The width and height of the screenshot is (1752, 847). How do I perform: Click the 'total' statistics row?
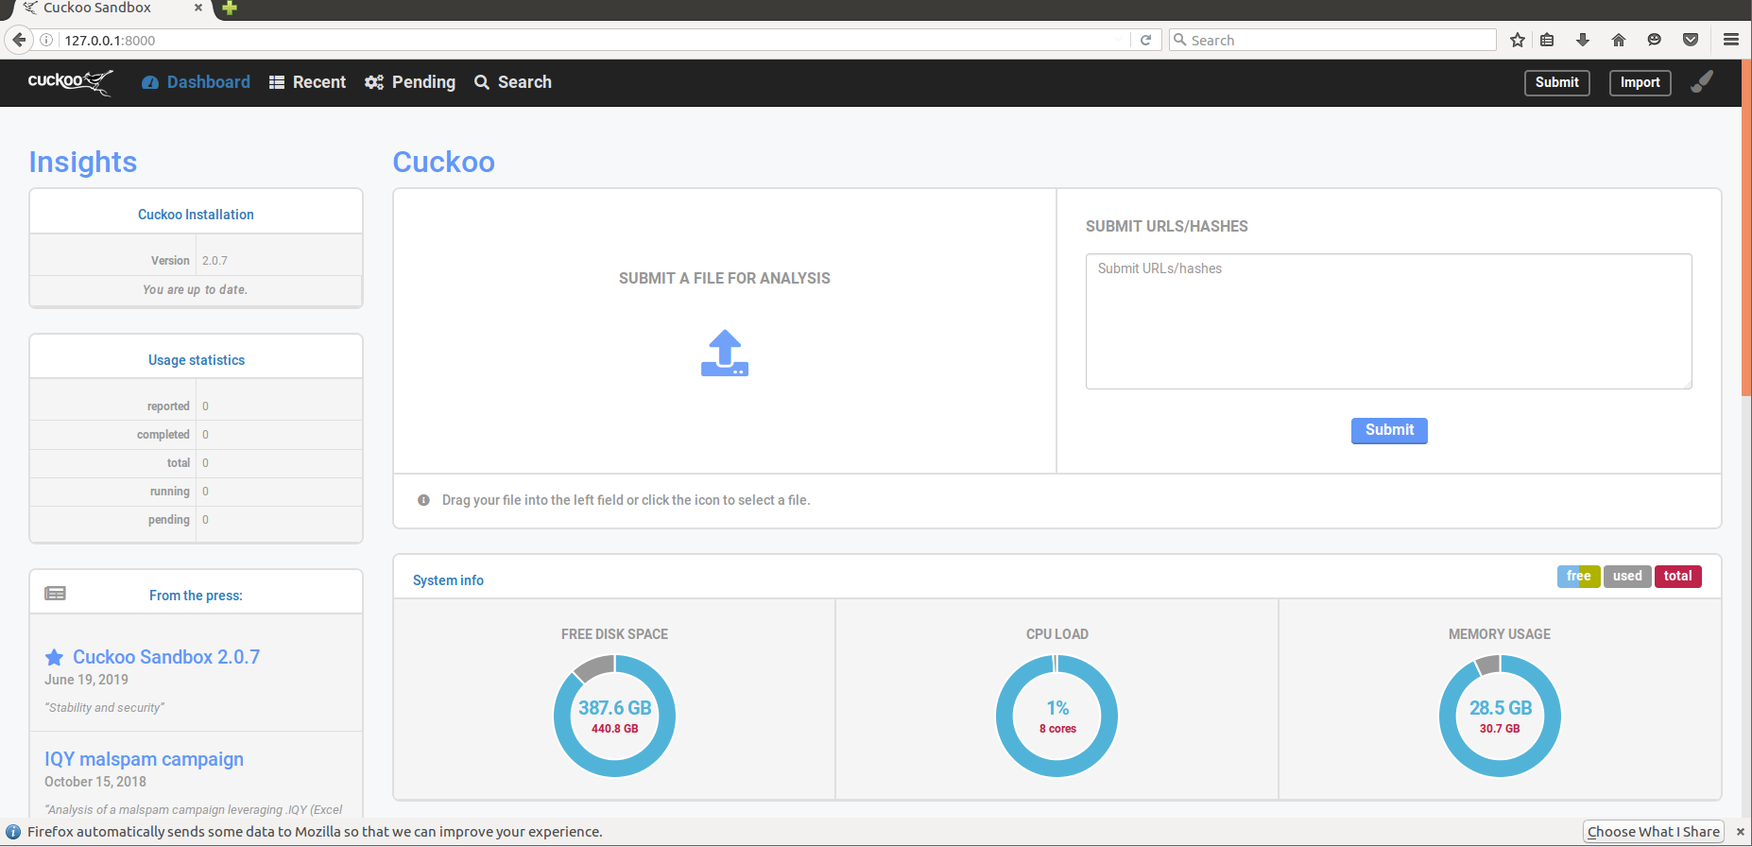(196, 463)
